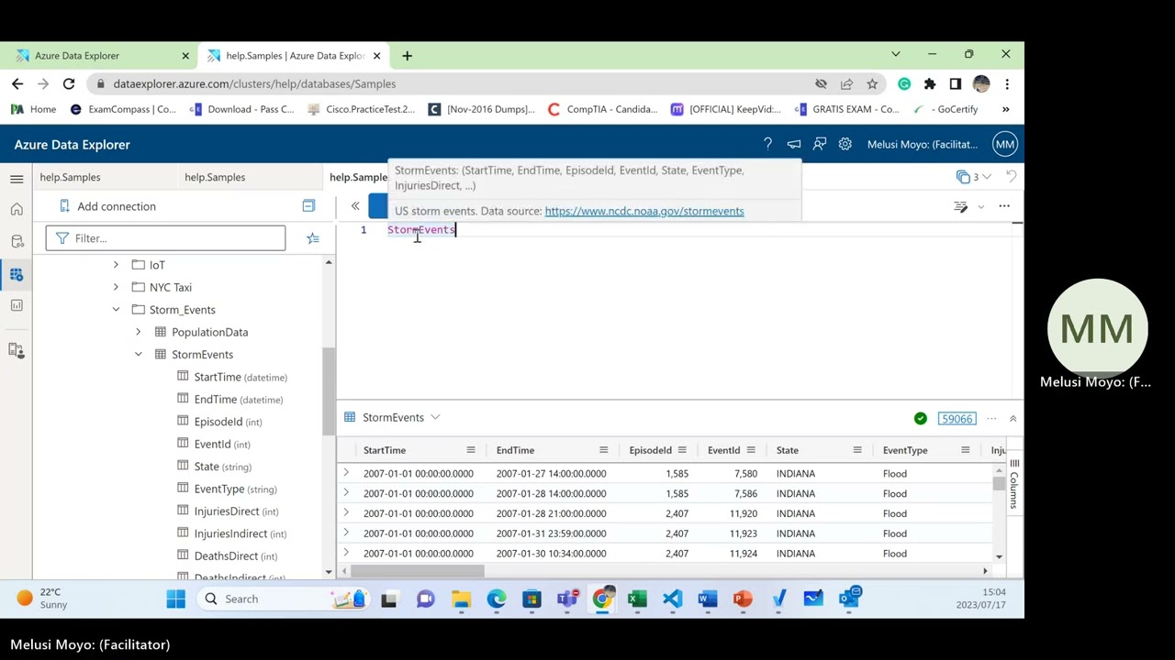Open the Help question mark icon
Viewport: 1175px width, 660px height.
pyautogui.click(x=767, y=144)
